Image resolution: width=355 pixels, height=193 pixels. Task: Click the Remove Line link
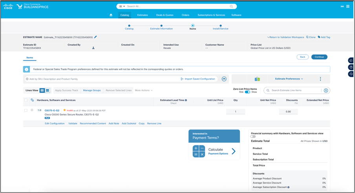pos(154,123)
